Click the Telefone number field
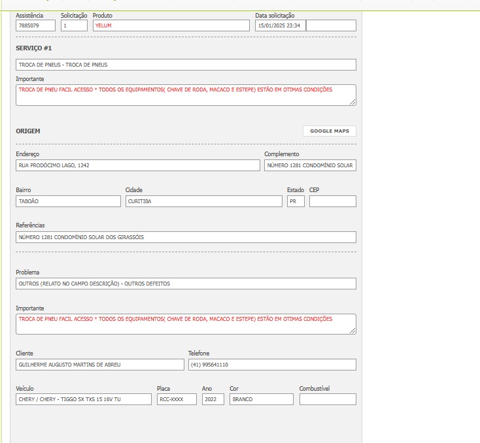 point(272,365)
